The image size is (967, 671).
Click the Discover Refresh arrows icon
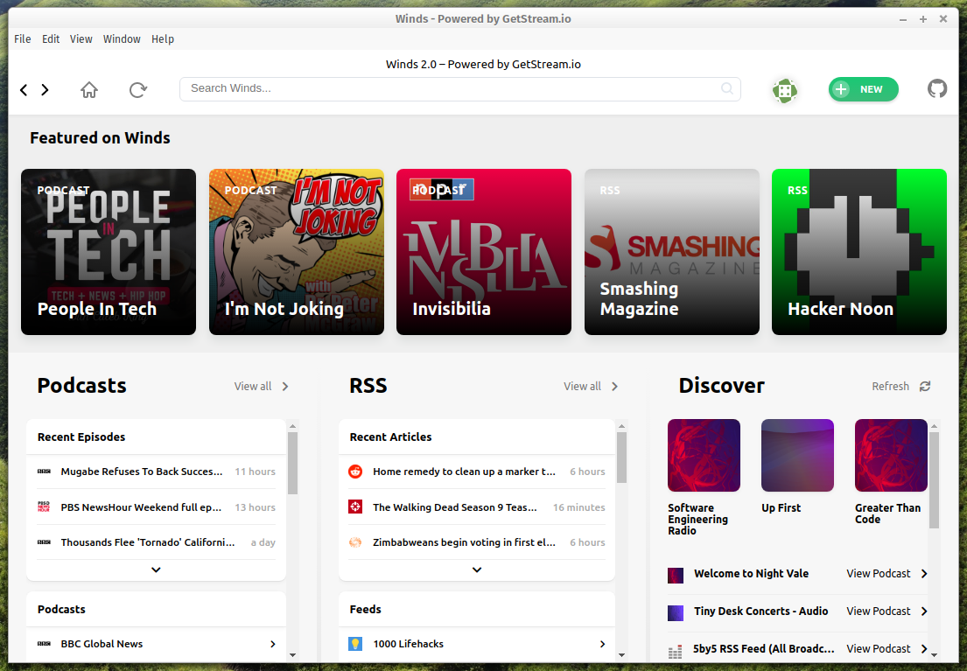tap(924, 386)
